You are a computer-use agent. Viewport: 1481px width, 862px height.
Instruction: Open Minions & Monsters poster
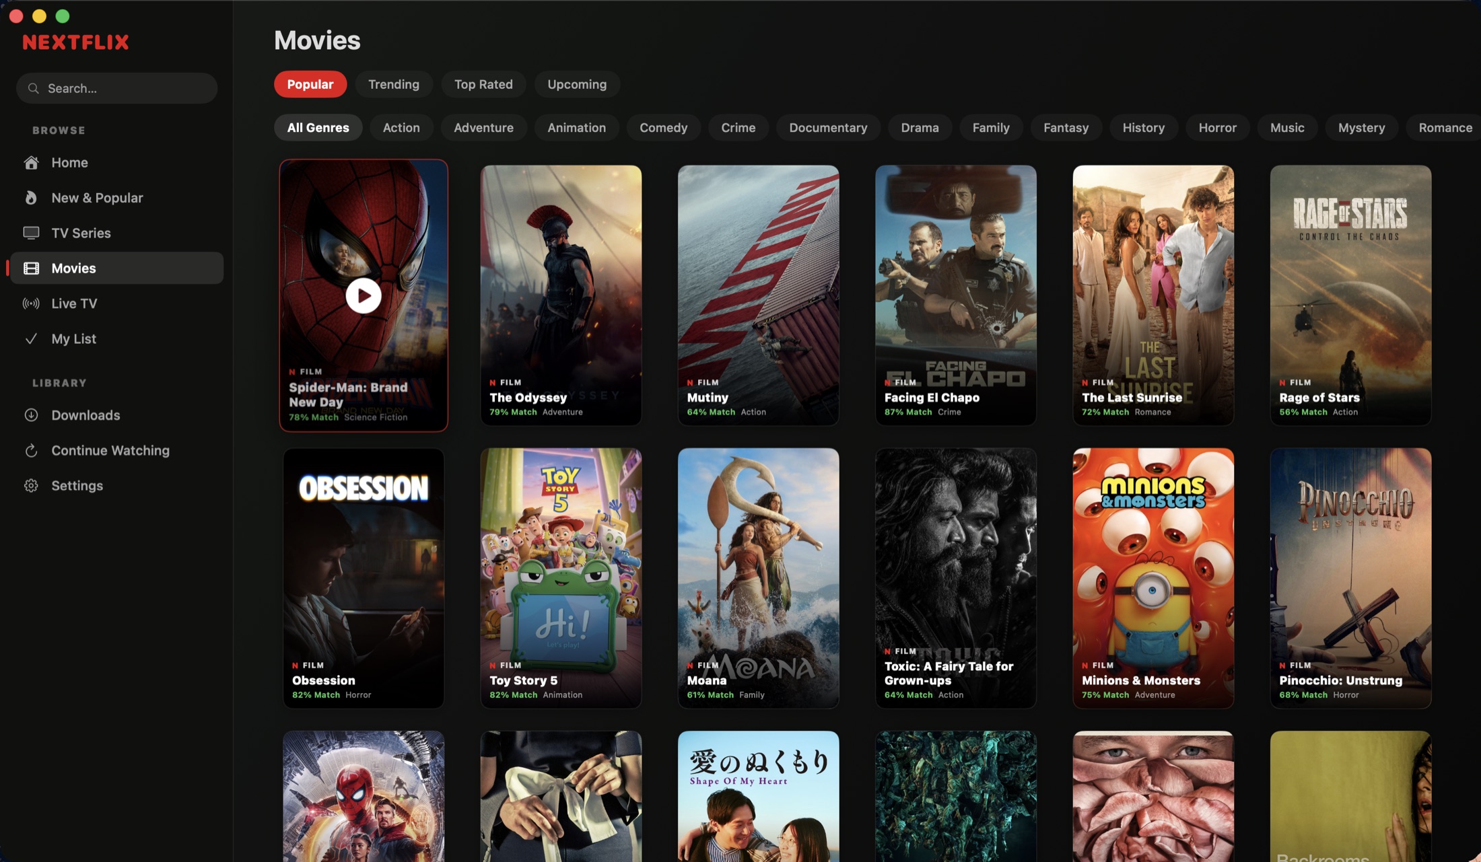1153,577
